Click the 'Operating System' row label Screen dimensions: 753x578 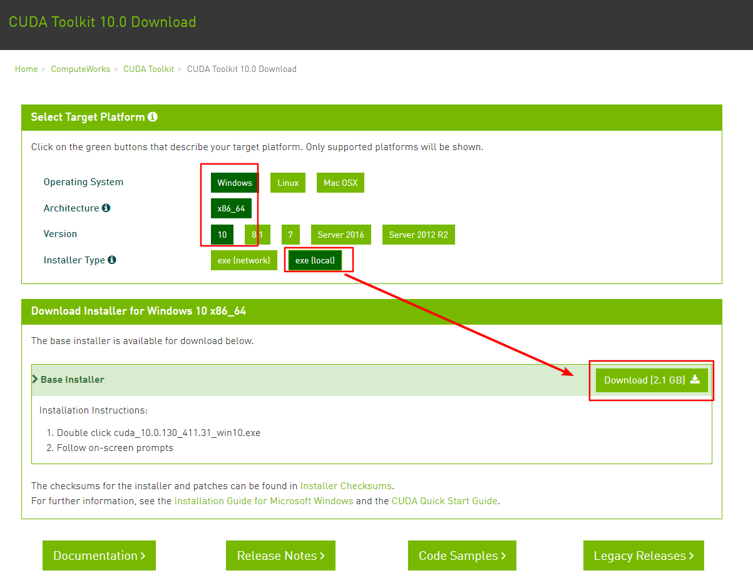[83, 182]
